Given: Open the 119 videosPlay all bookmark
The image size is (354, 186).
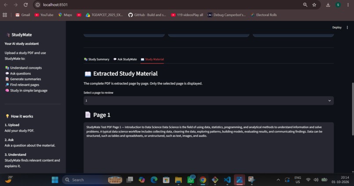Looking at the screenshot, I should (187, 15).
